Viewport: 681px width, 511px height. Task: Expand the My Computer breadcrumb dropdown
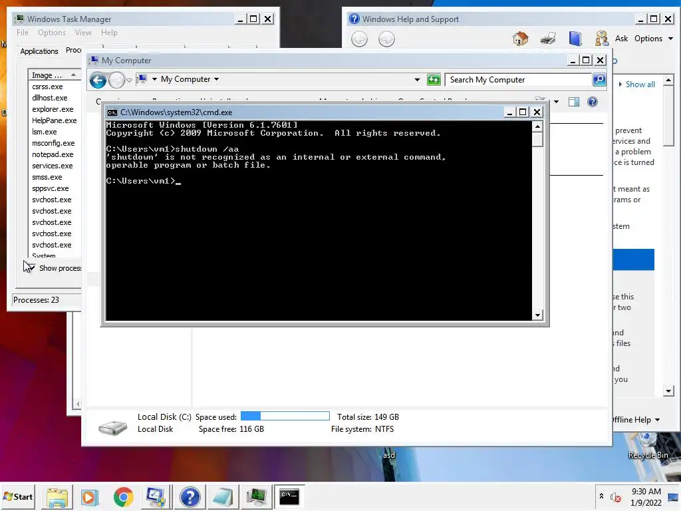coord(216,80)
